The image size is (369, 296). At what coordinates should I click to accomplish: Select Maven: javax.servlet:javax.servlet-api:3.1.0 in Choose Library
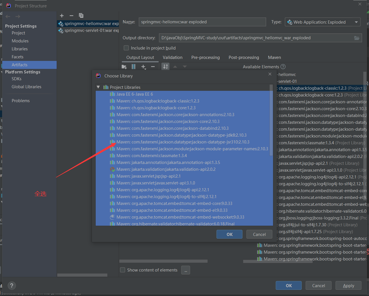tap(184, 183)
